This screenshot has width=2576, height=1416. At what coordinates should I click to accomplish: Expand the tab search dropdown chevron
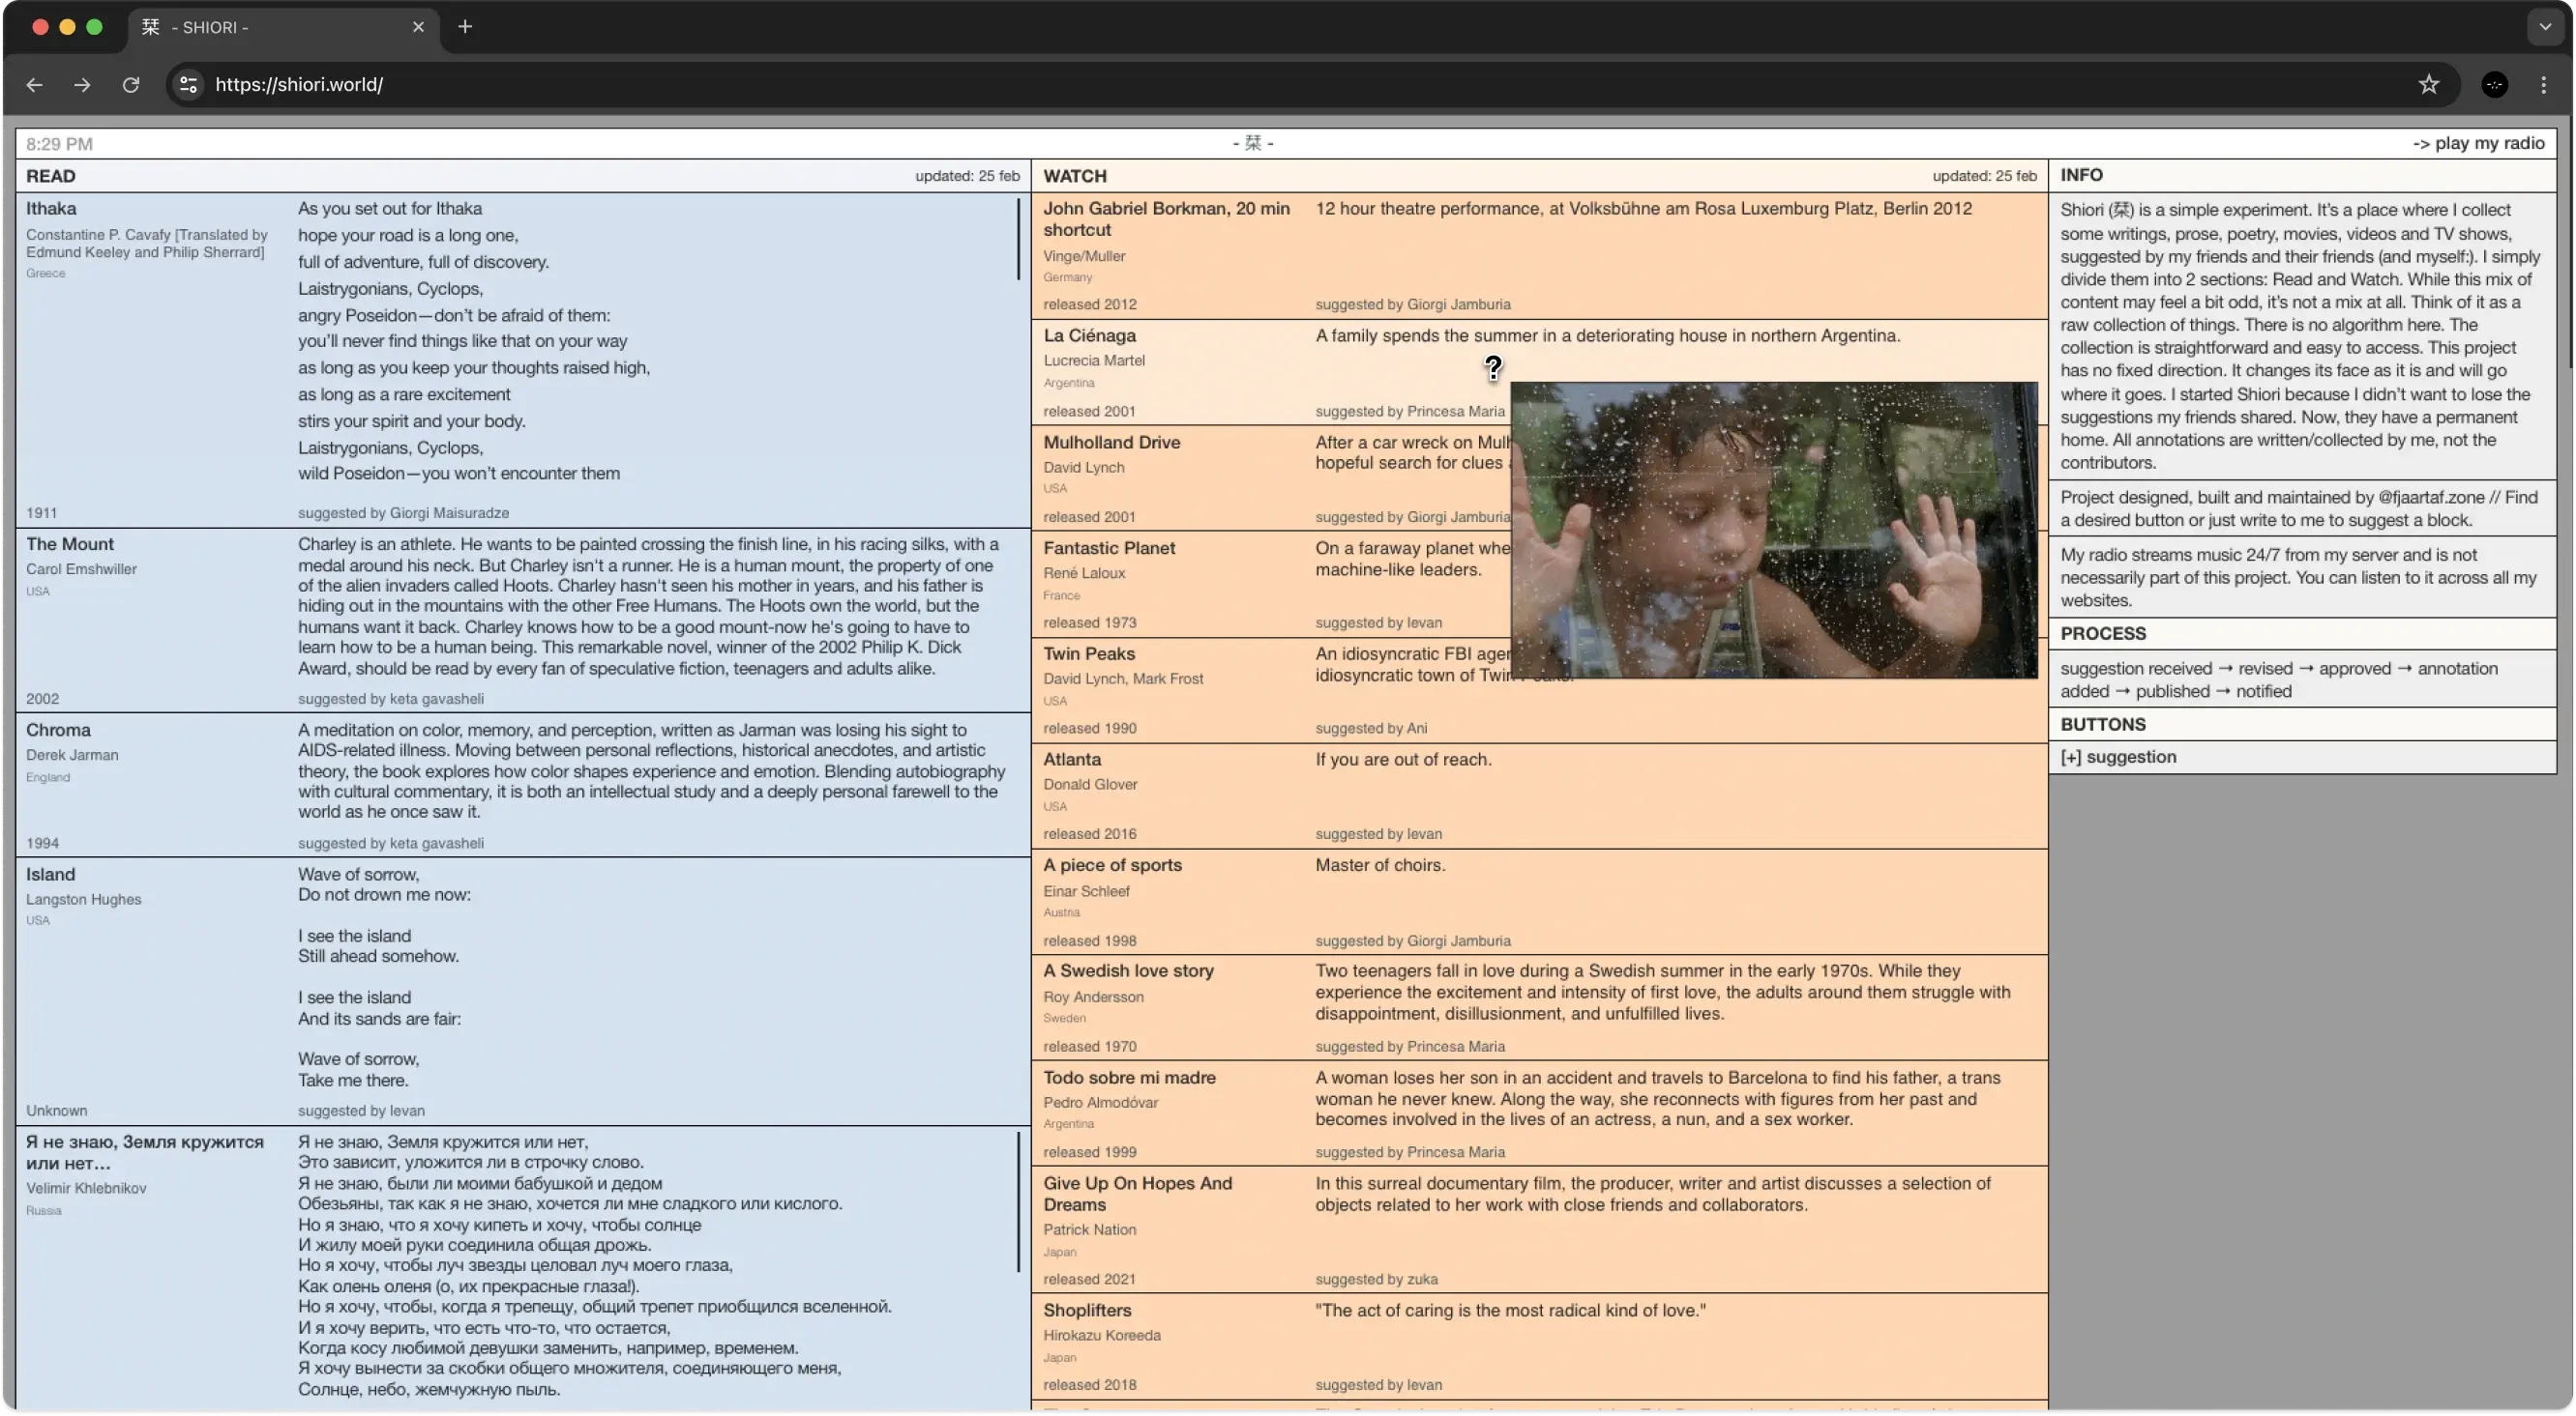click(2545, 27)
